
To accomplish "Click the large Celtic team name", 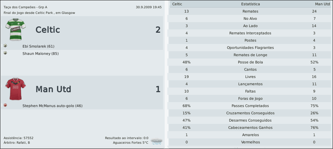I will pyautogui.click(x=48, y=30).
